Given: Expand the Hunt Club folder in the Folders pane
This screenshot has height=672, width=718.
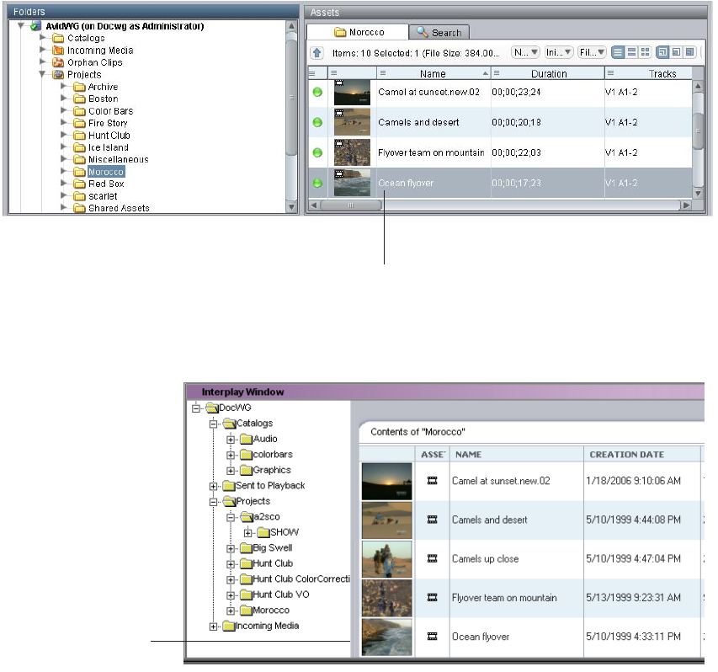Looking at the screenshot, I should point(64,135).
